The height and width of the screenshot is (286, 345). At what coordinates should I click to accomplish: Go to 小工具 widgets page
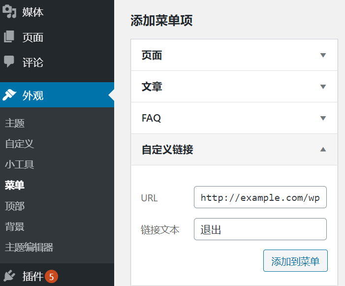pos(20,165)
